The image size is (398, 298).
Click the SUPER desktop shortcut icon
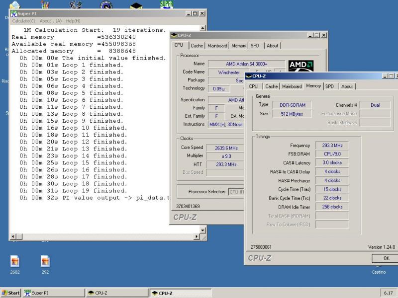click(167, 4)
